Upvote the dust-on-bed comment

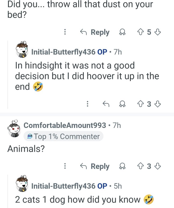[140, 32]
